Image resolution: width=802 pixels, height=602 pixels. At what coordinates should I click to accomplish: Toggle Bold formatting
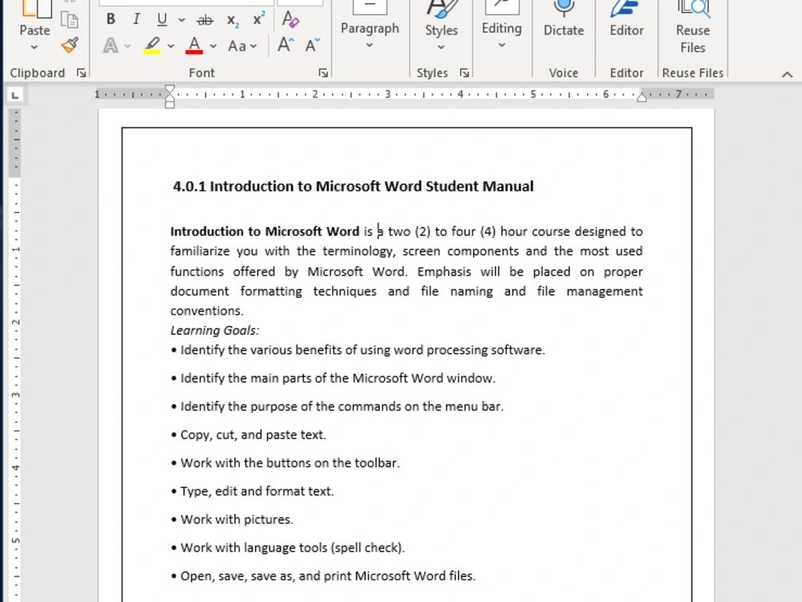[111, 19]
